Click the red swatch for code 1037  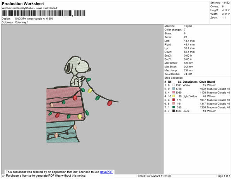[x=174, y=100]
